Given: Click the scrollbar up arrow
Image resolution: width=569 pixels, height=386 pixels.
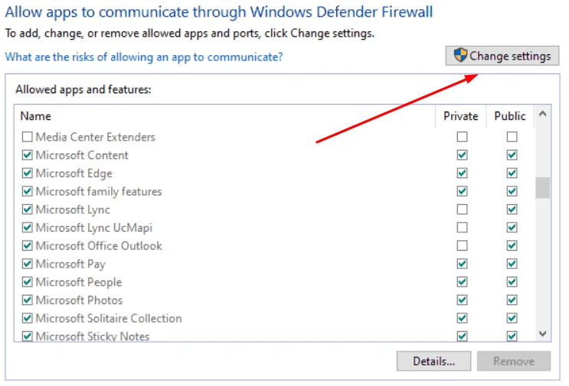Looking at the screenshot, I should pyautogui.click(x=542, y=114).
